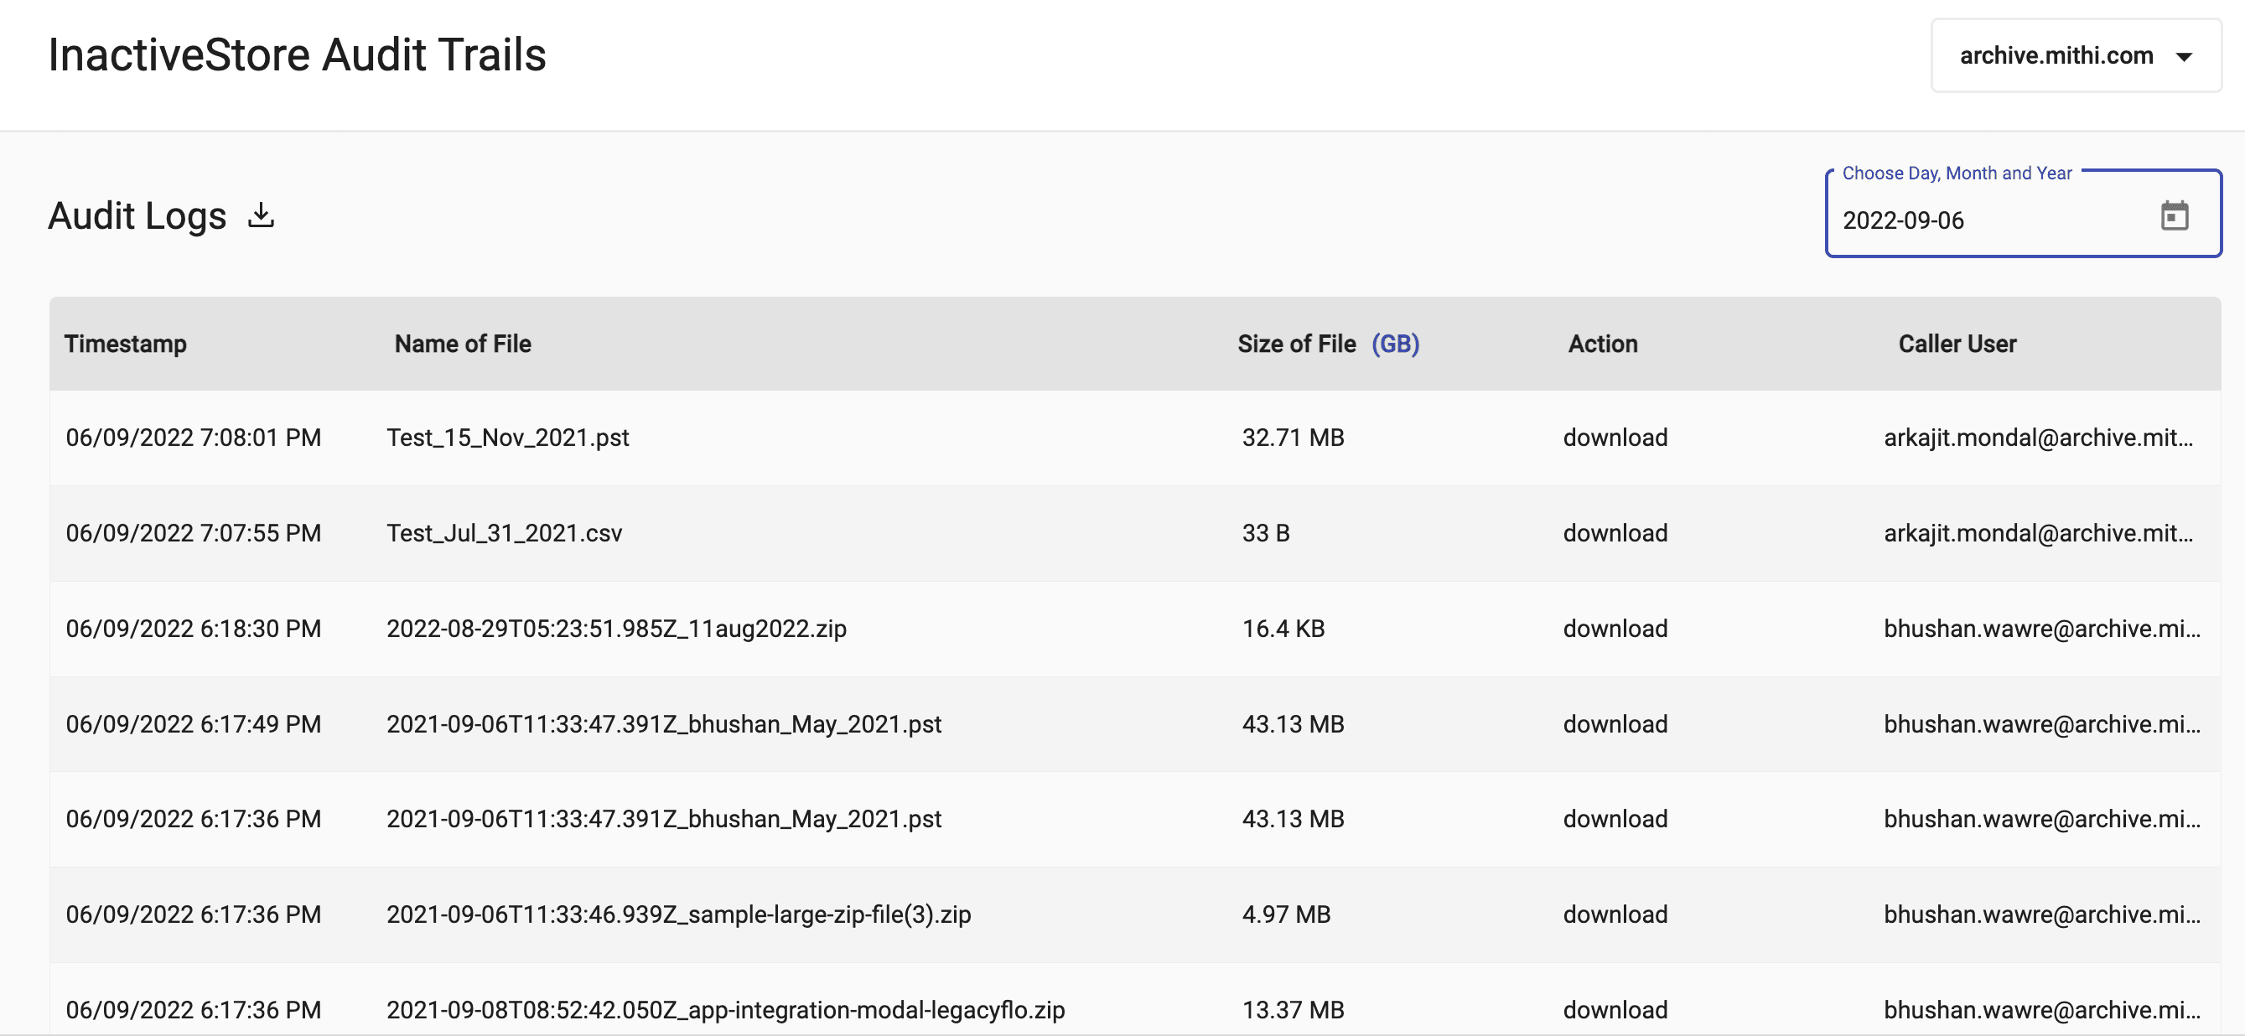Screen dimensions: 2245x1036
Task: Open the calendar picker icon
Action: tap(2174, 216)
